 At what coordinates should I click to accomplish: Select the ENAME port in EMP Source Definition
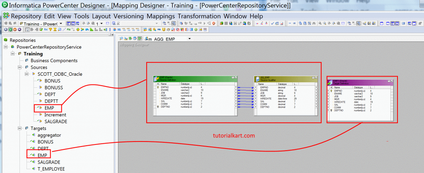(165, 90)
